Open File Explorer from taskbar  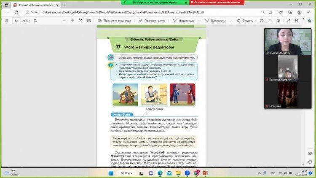click(178, 173)
